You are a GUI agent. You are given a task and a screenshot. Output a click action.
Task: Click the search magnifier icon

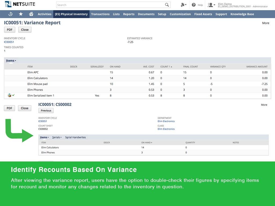167,5
